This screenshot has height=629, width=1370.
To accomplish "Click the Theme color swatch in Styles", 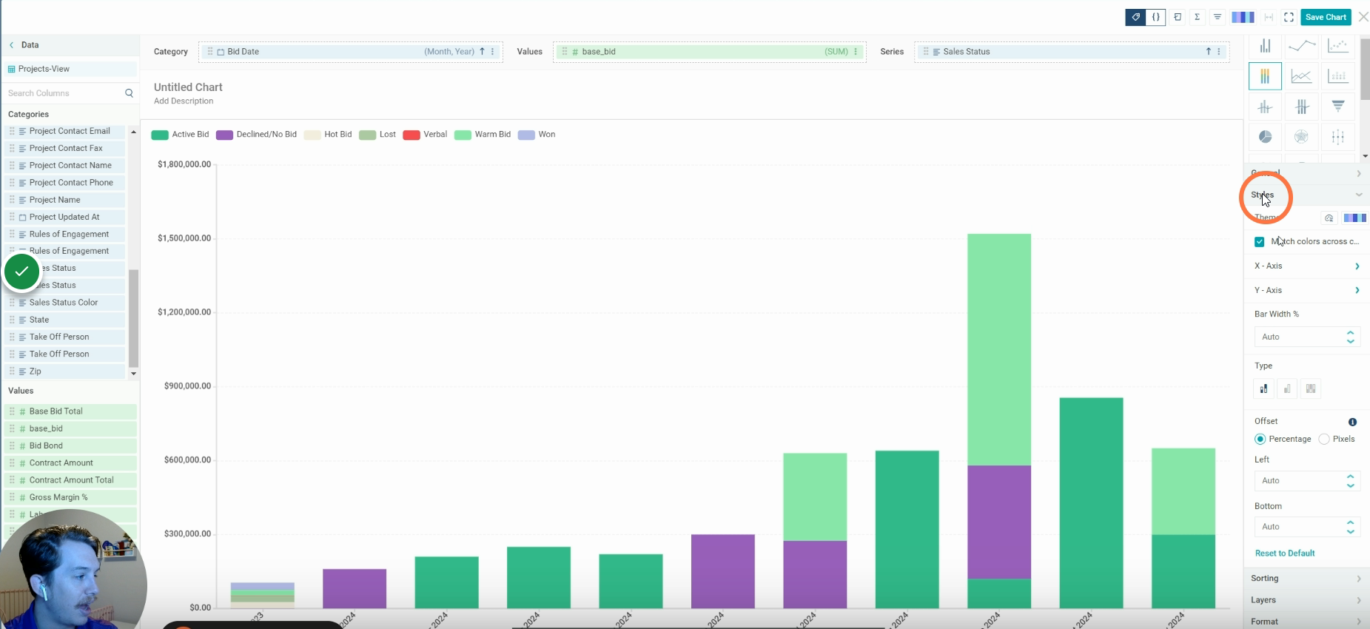I will point(1354,218).
